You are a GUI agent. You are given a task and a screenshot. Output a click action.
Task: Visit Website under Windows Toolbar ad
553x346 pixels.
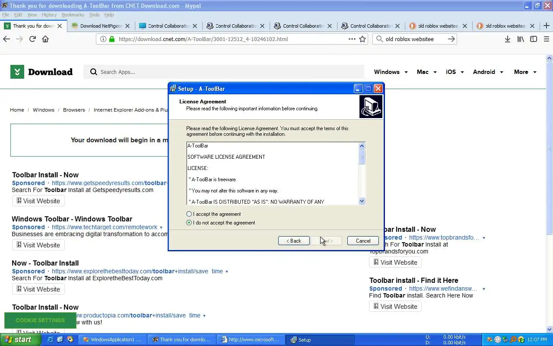point(38,245)
